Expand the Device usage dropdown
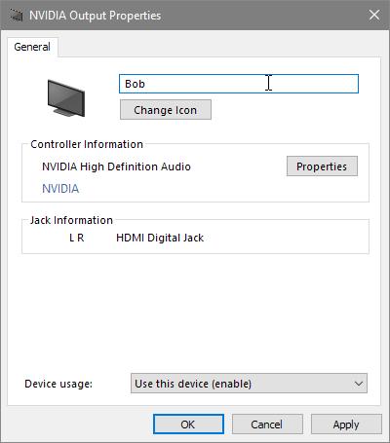This screenshot has height=443, width=390. [249, 384]
